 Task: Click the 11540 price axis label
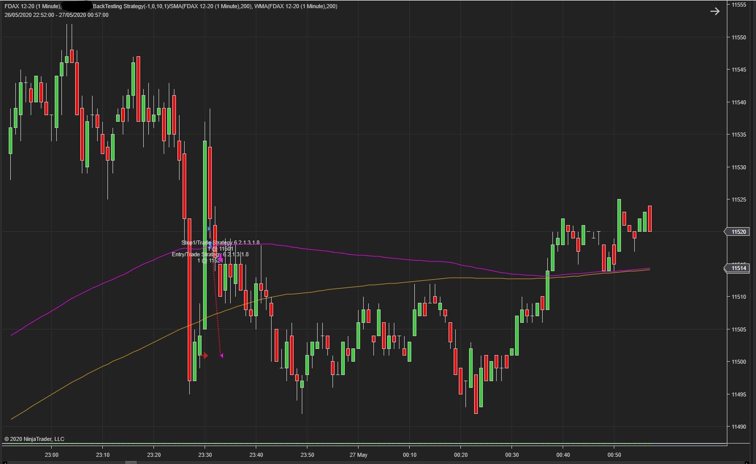[739, 102]
